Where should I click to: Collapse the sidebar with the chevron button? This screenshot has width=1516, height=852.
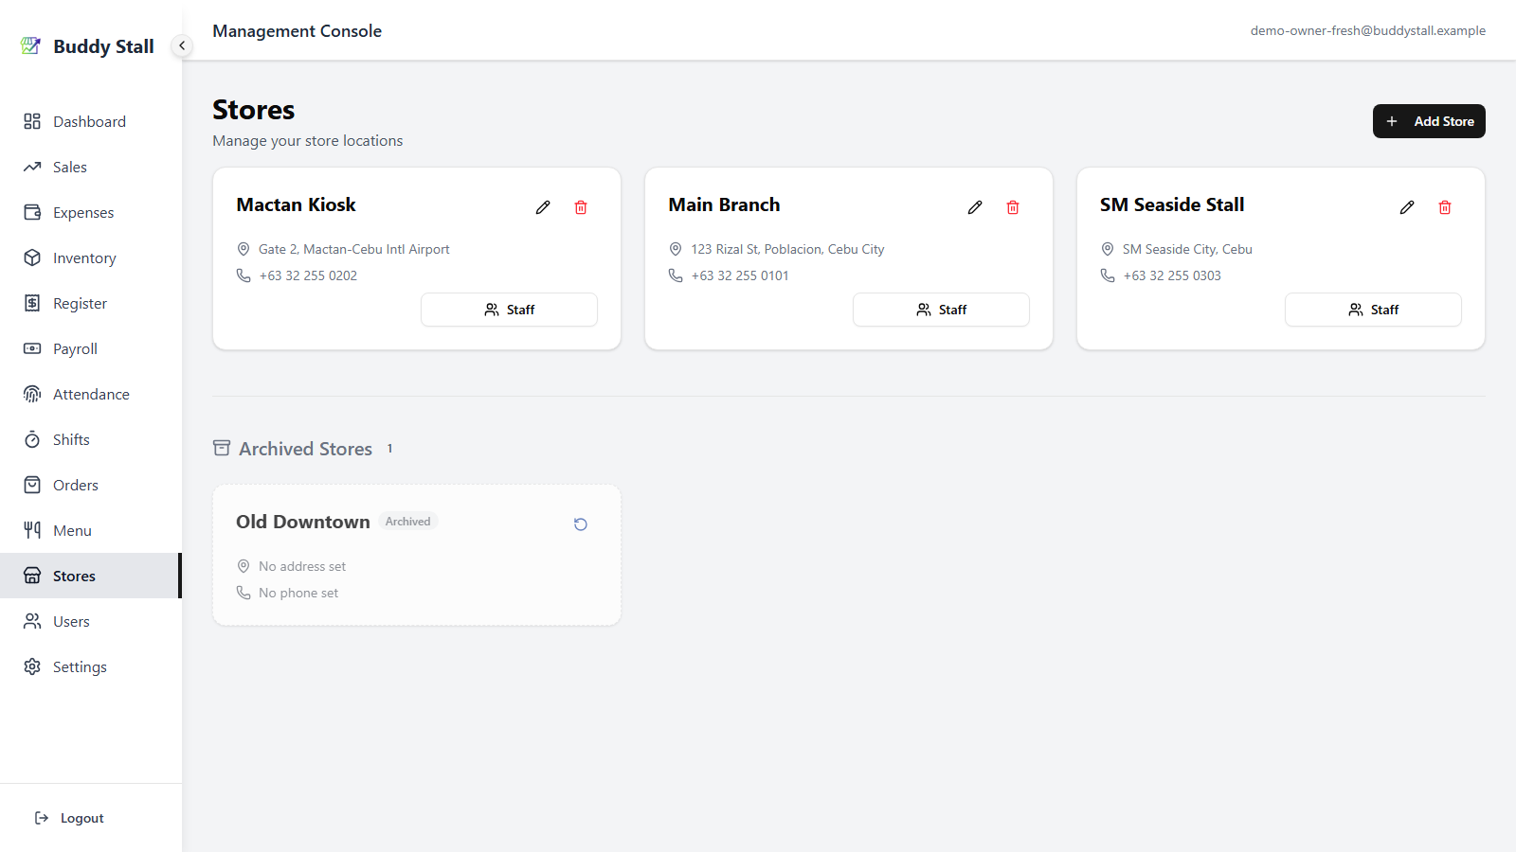[182, 45]
